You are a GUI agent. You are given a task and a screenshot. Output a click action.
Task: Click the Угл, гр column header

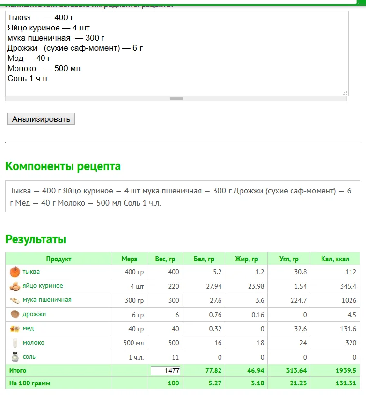(x=289, y=259)
